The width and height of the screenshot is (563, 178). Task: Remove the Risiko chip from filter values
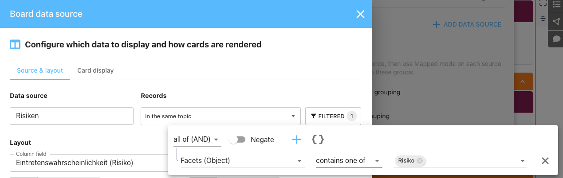[420, 161]
